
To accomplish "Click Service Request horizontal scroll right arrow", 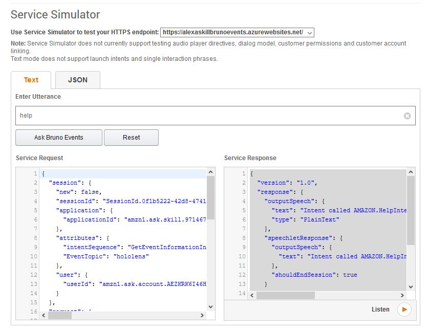I will [x=202, y=315].
